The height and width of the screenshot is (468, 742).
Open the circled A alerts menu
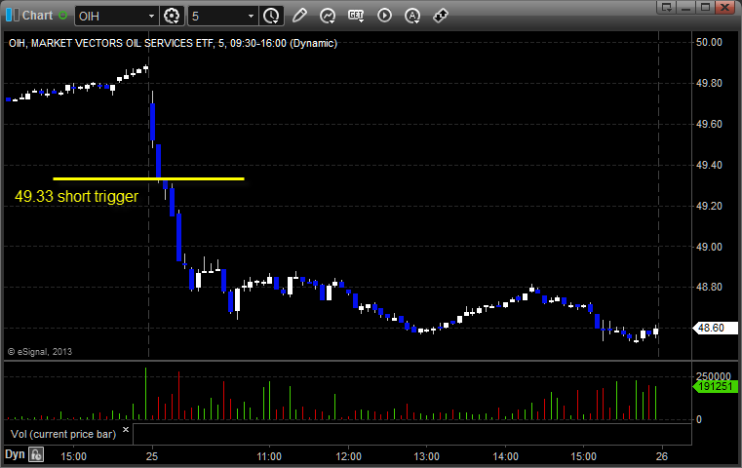(x=412, y=17)
